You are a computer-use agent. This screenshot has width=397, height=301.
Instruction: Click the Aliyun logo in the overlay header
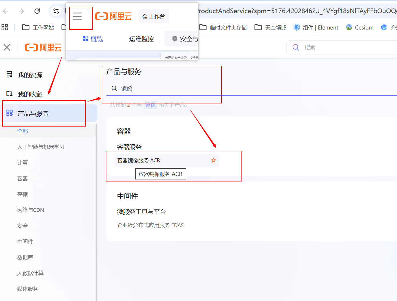click(113, 16)
